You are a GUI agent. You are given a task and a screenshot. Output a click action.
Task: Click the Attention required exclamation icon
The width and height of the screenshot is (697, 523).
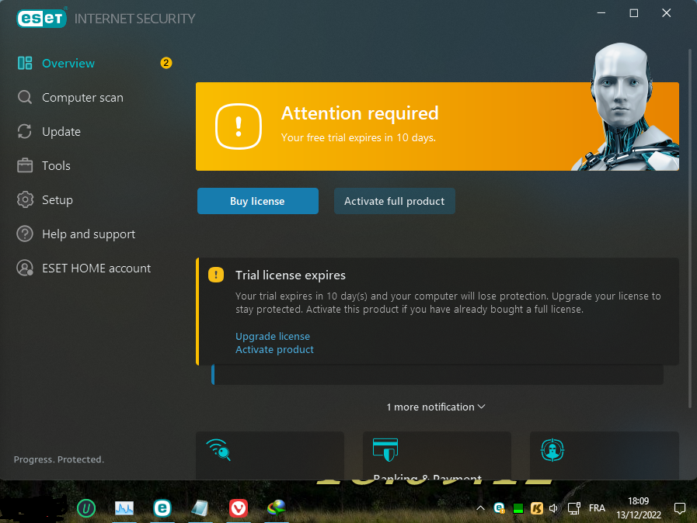239,126
